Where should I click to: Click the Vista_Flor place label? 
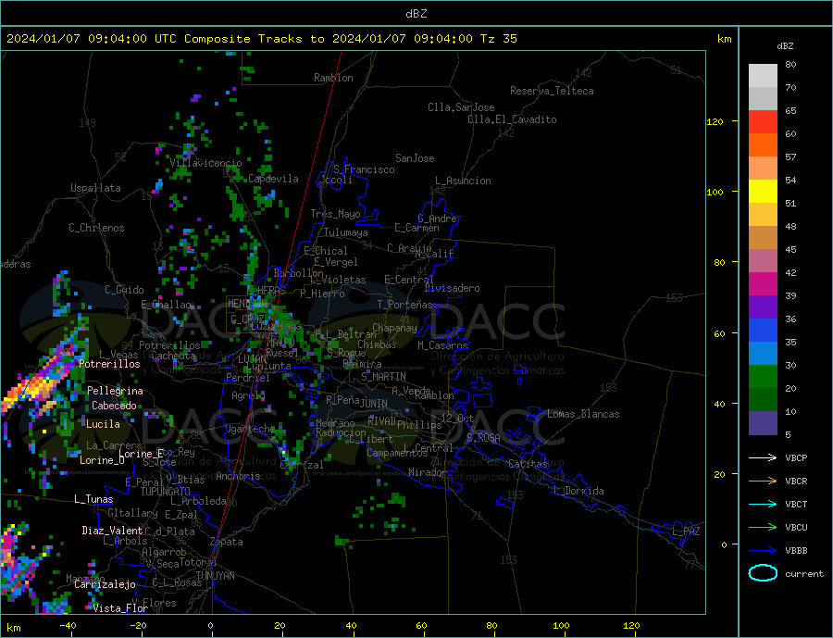[120, 608]
